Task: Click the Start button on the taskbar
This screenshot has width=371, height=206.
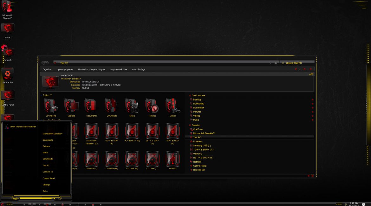Action: [x=2, y=204]
